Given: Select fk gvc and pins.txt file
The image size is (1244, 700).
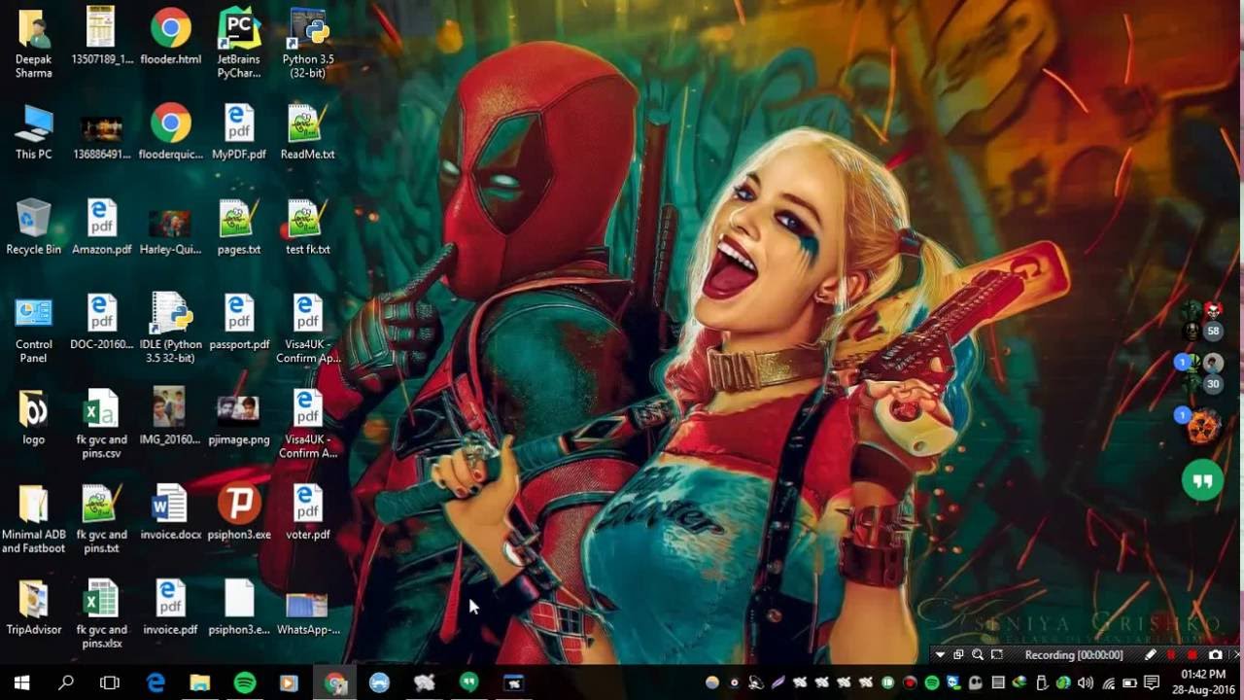Looking at the screenshot, I should click(102, 520).
